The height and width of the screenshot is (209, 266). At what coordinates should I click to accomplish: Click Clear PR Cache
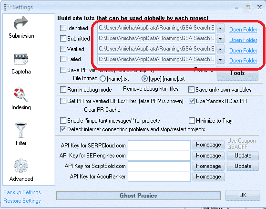[102, 110]
